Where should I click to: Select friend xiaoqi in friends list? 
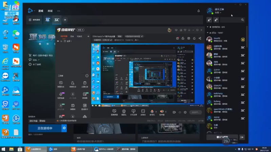tap(226, 118)
